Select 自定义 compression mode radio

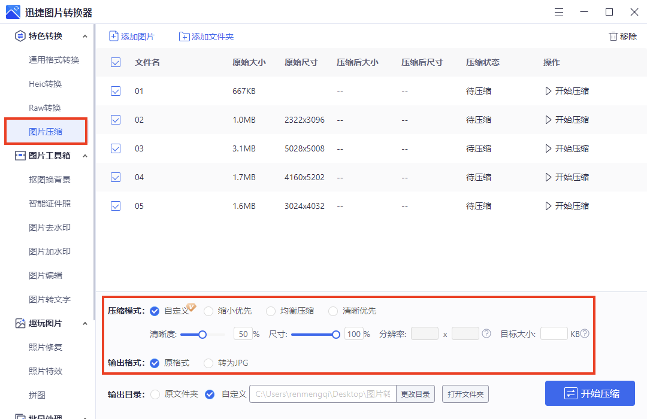coord(155,311)
